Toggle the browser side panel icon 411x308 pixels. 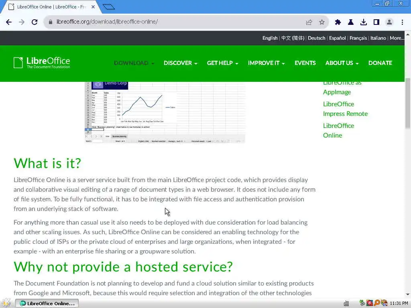pyautogui.click(x=376, y=22)
